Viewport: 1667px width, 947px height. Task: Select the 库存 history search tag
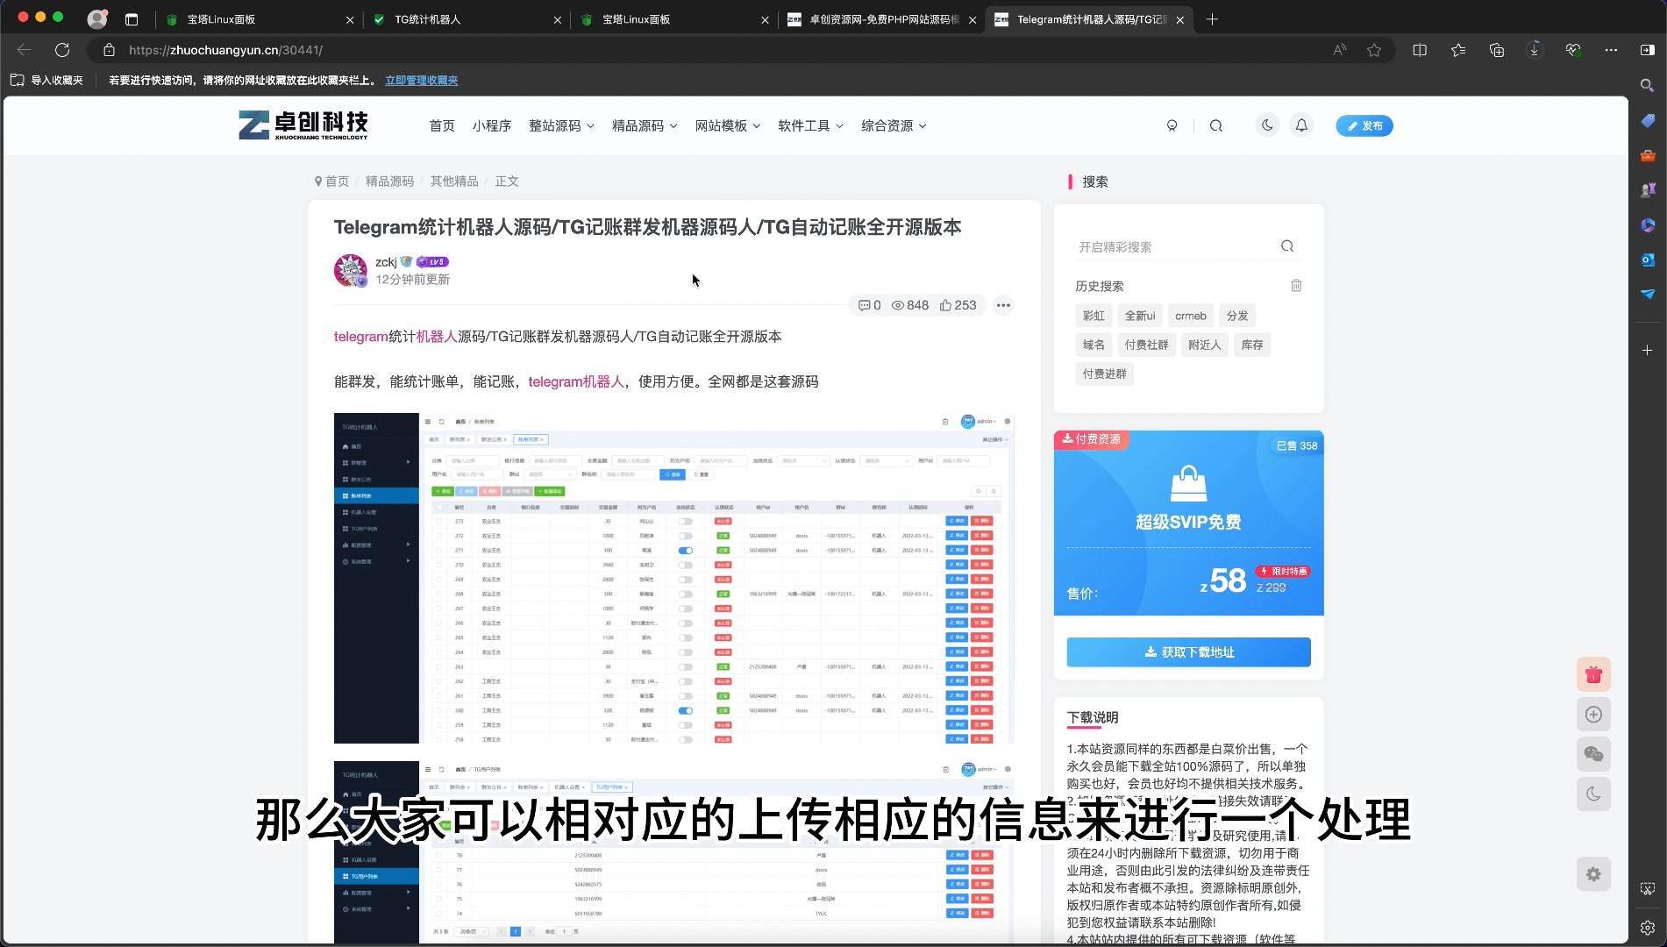[1252, 345]
